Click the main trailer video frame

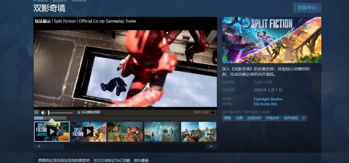pyautogui.click(x=125, y=68)
